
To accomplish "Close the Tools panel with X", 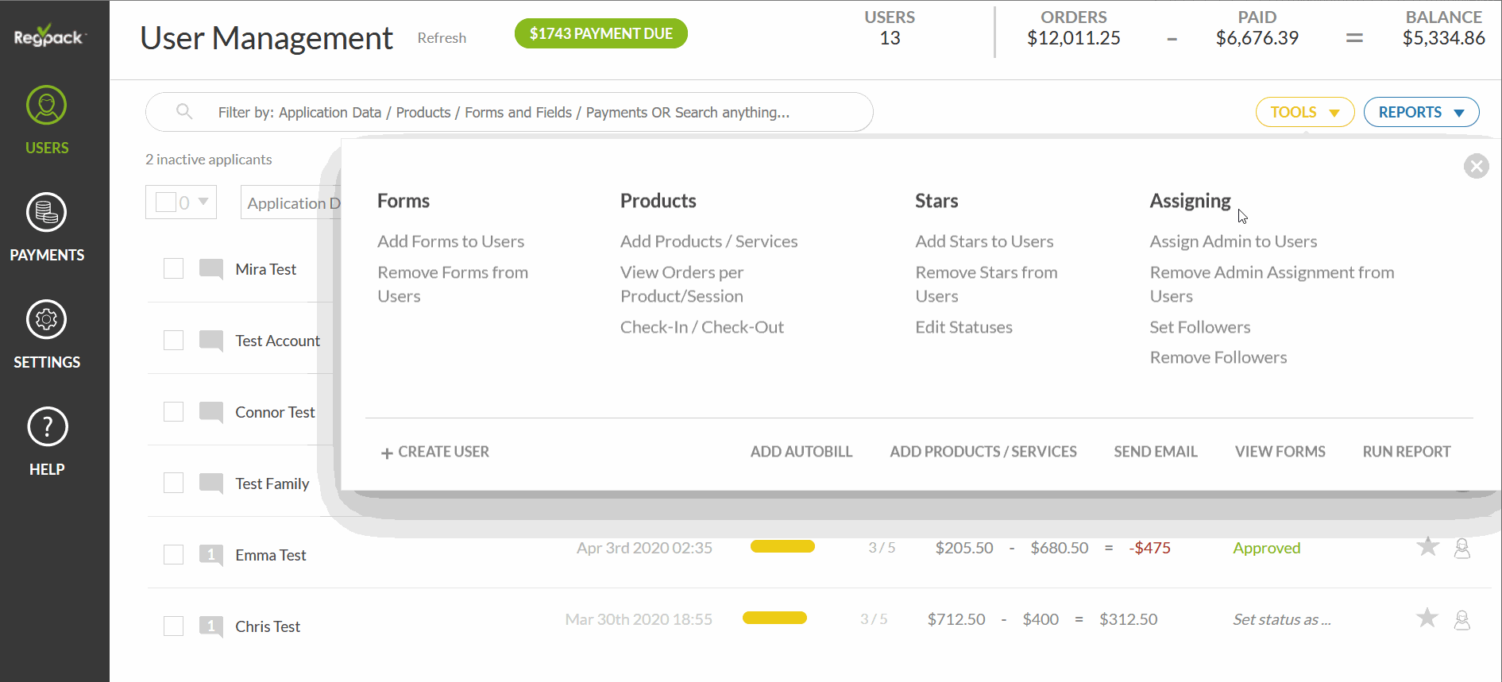I will [1476, 166].
